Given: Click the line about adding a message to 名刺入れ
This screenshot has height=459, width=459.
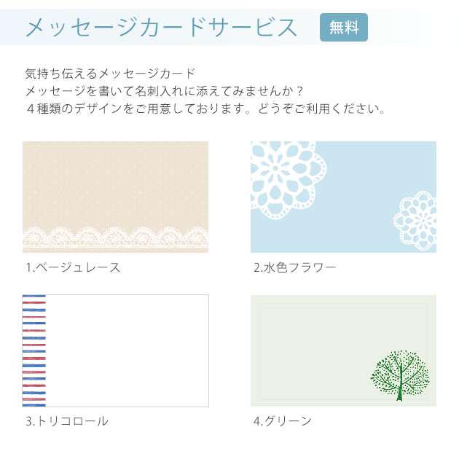Looking at the screenshot, I should pos(164,92).
